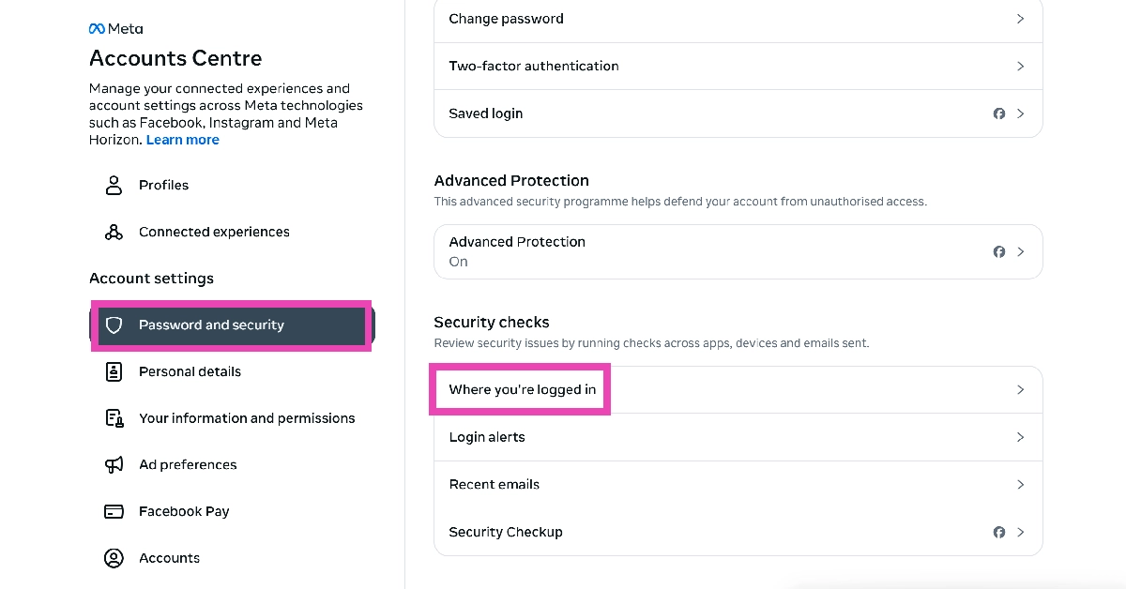Viewport: 1126px width, 589px height.
Task: Click the Ad preferences megaphone icon
Action: 114,465
